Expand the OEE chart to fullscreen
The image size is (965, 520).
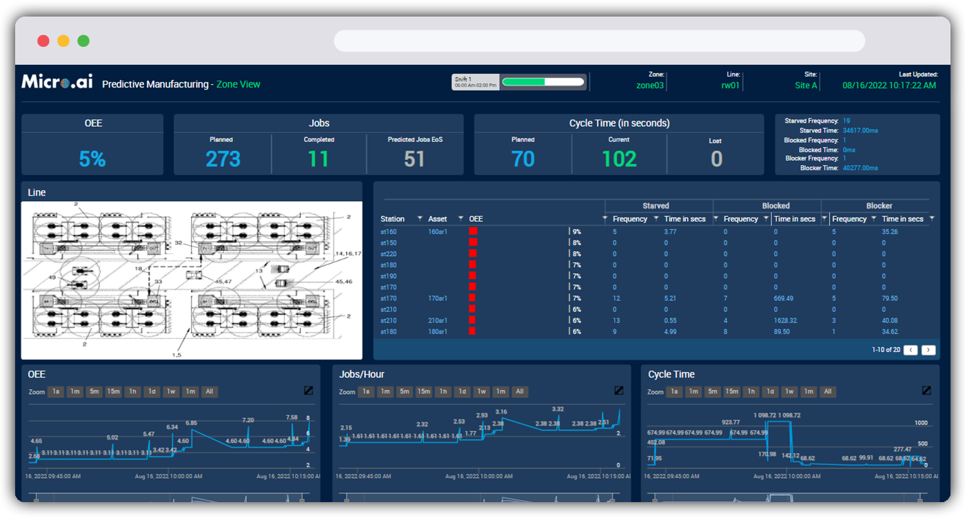tap(309, 391)
